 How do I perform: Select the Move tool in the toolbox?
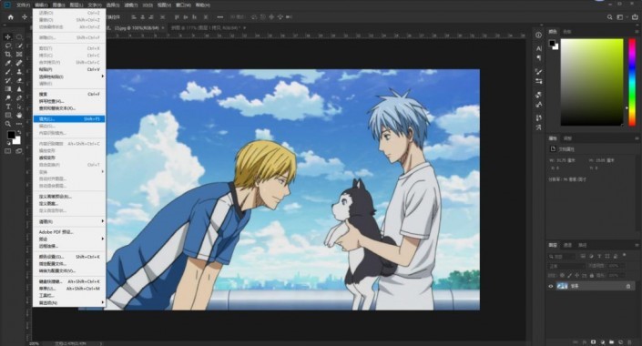click(8, 36)
